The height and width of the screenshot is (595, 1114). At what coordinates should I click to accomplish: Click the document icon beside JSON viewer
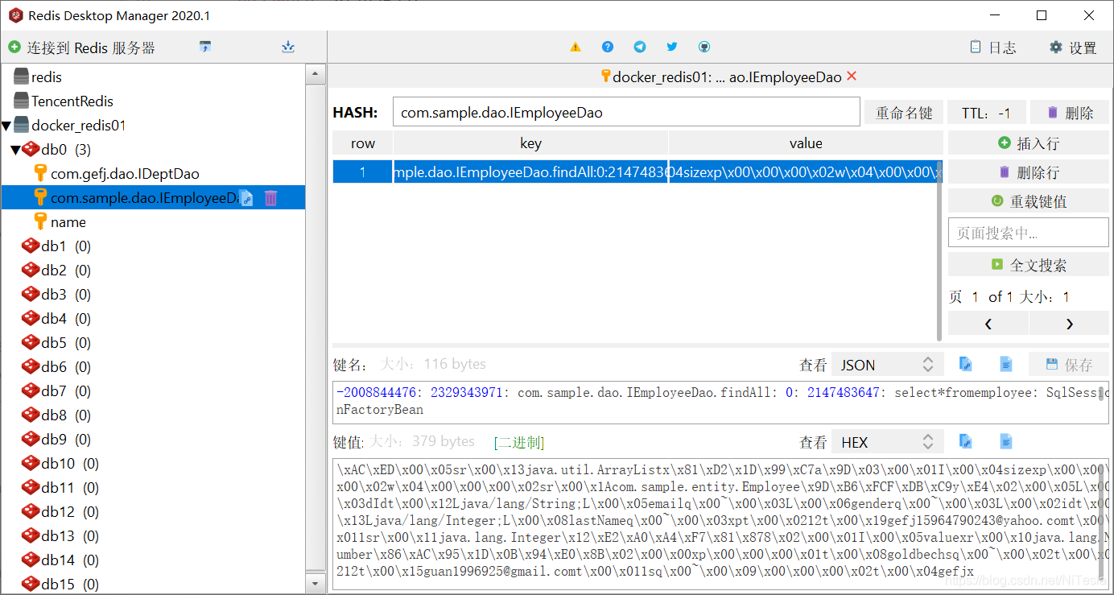[x=1006, y=365]
